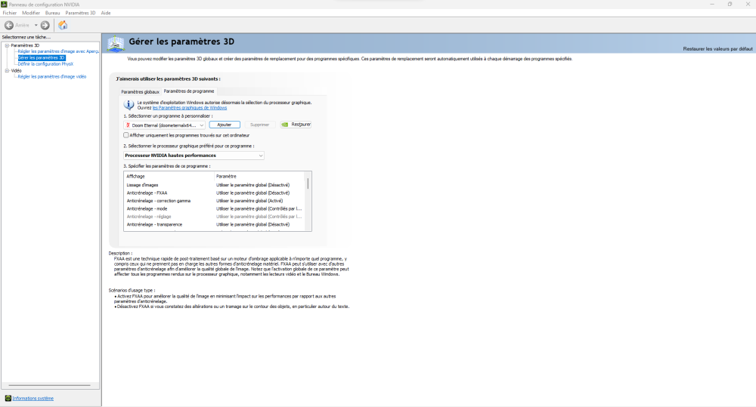This screenshot has width=756, height=407.
Task: Open the Informations système link
Action: pos(33,399)
